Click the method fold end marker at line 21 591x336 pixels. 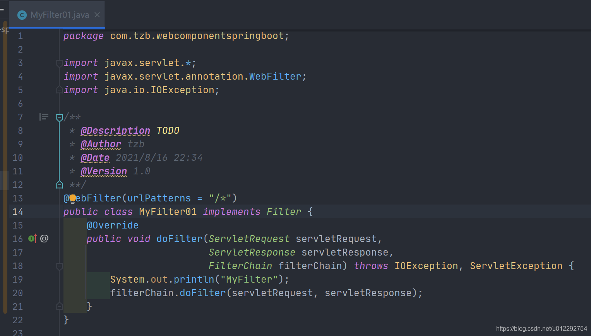tap(59, 306)
